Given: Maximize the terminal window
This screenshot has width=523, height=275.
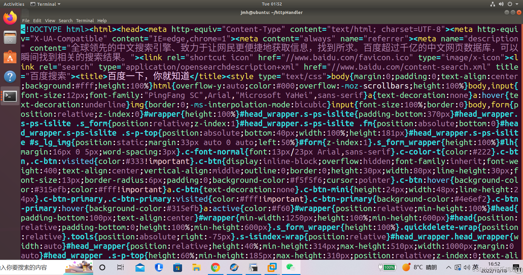Looking at the screenshot, I should (x=513, y=12).
